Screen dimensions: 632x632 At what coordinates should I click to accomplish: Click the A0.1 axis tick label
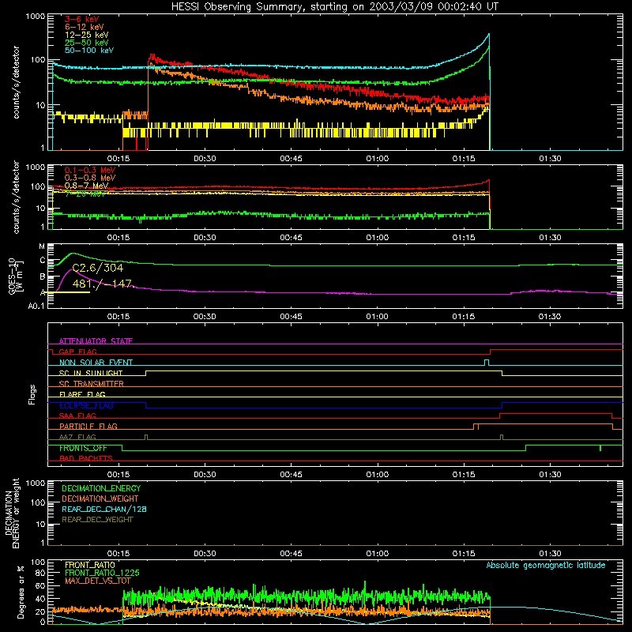36,307
